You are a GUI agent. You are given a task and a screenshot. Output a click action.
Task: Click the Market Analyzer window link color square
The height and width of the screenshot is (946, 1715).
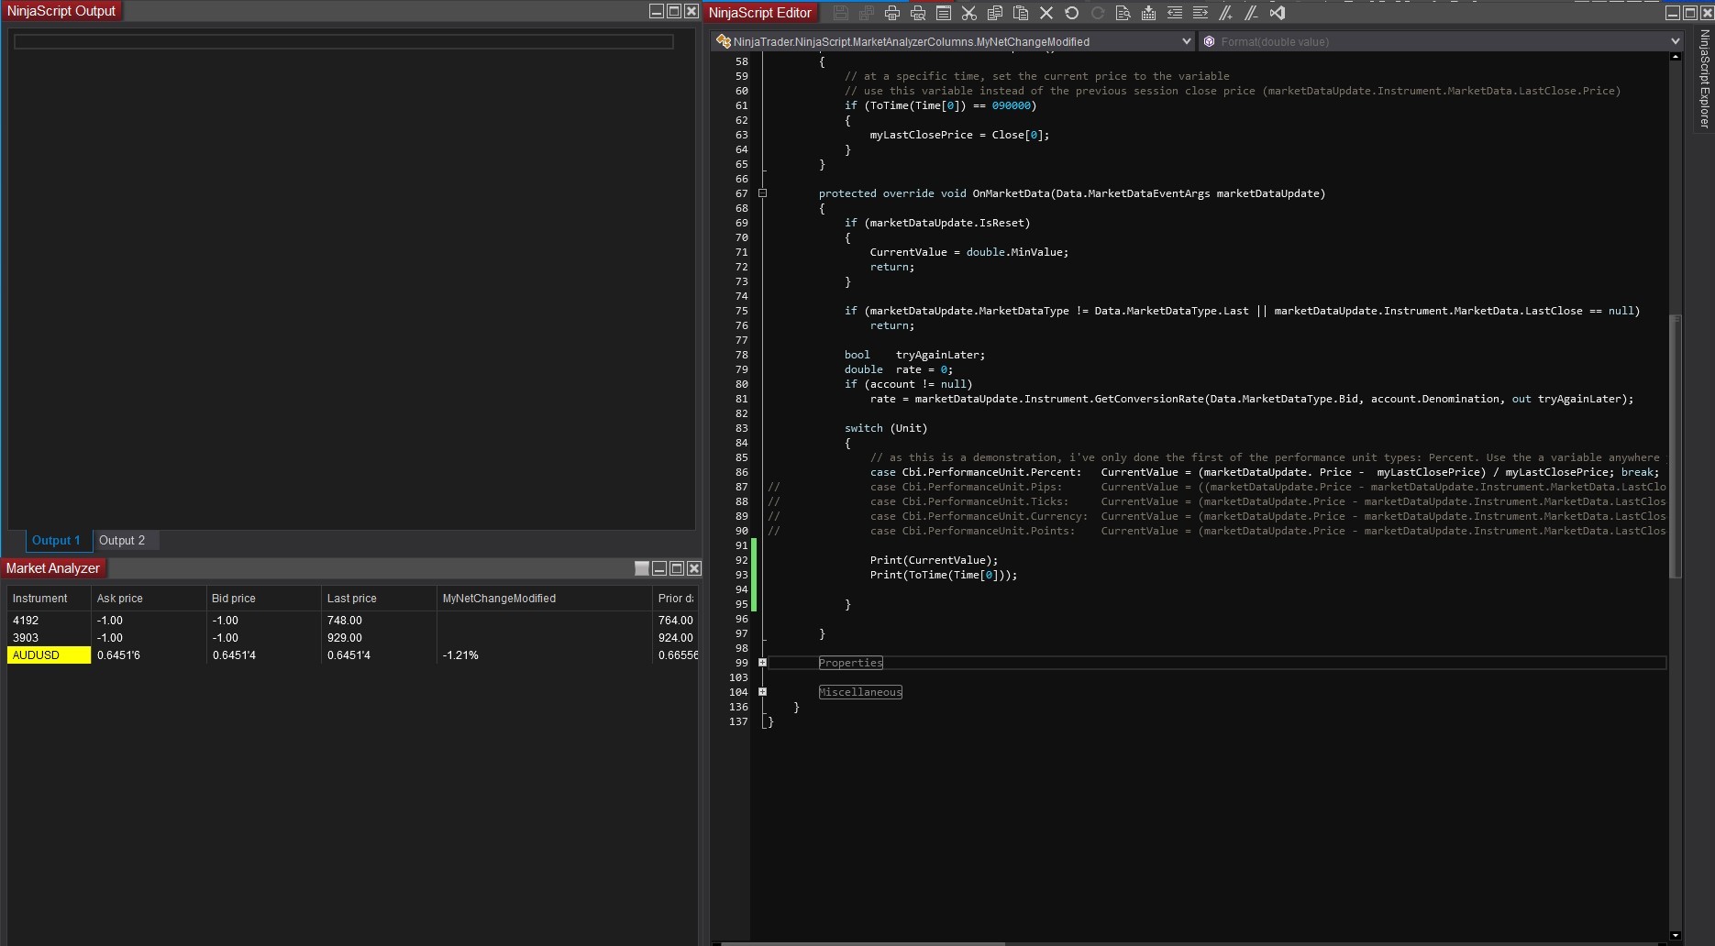642,568
